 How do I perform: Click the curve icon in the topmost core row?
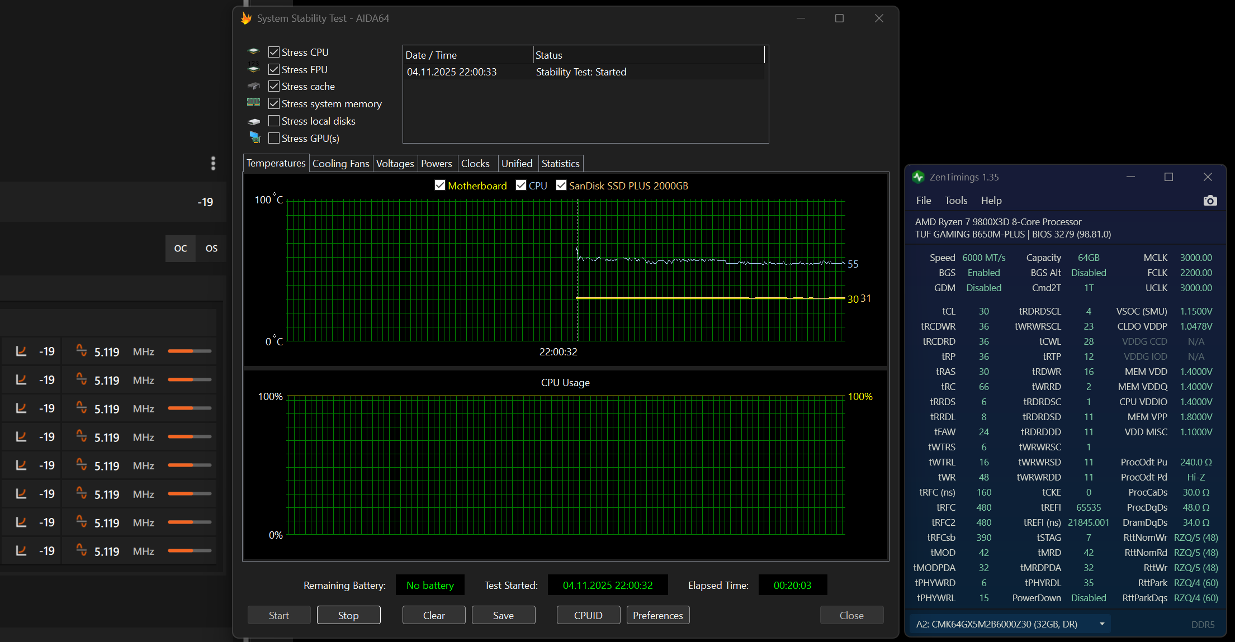21,351
